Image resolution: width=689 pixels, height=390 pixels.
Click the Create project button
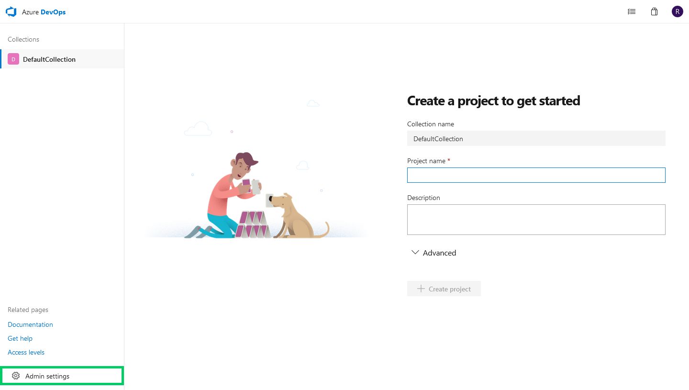tap(444, 289)
